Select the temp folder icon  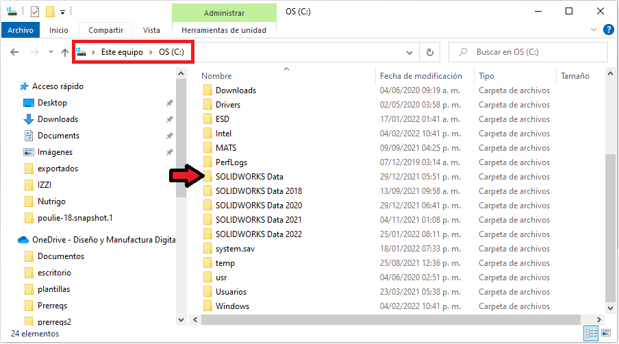pos(207,263)
